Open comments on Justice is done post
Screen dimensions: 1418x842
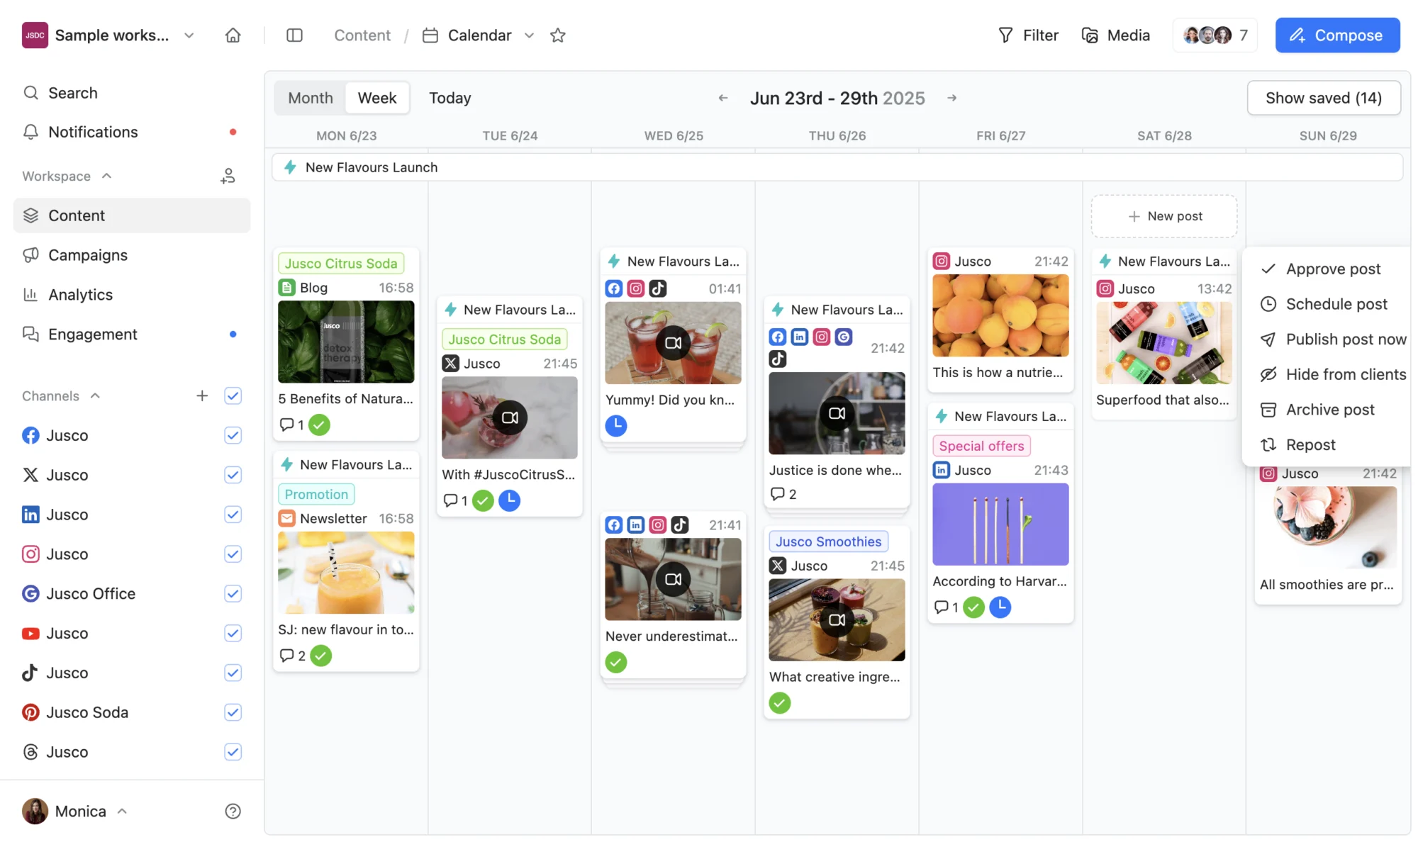coord(783,494)
